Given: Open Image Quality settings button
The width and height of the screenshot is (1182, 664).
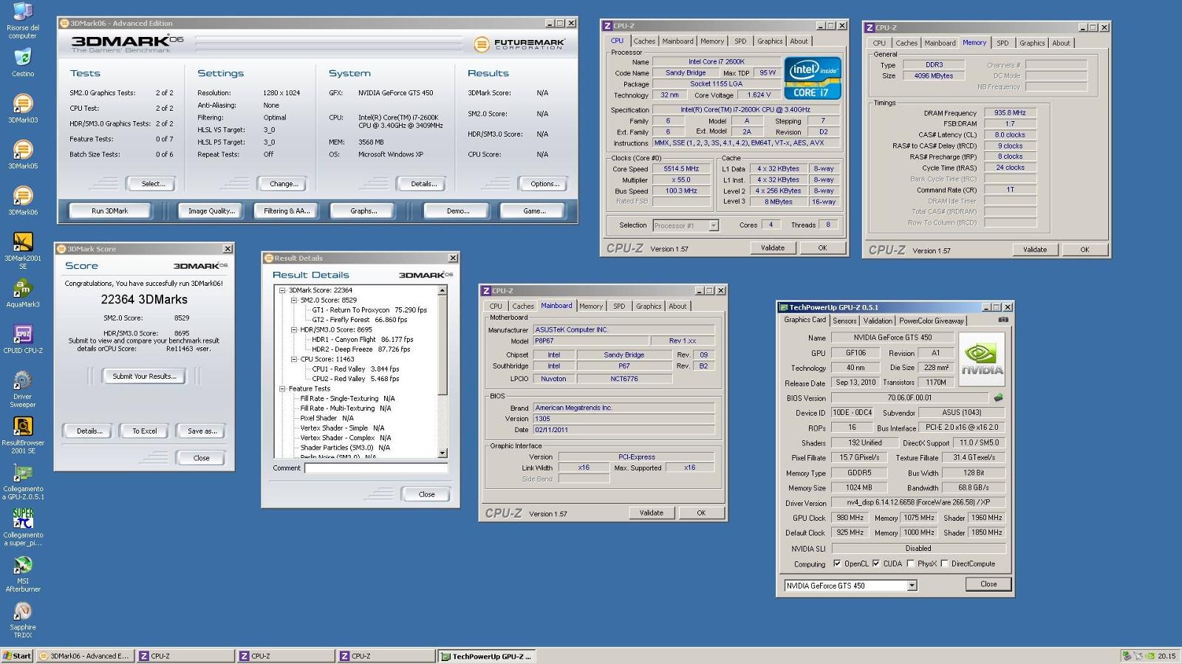Looking at the screenshot, I should pos(211,211).
